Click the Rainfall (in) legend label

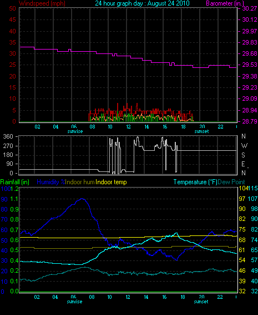15,182
